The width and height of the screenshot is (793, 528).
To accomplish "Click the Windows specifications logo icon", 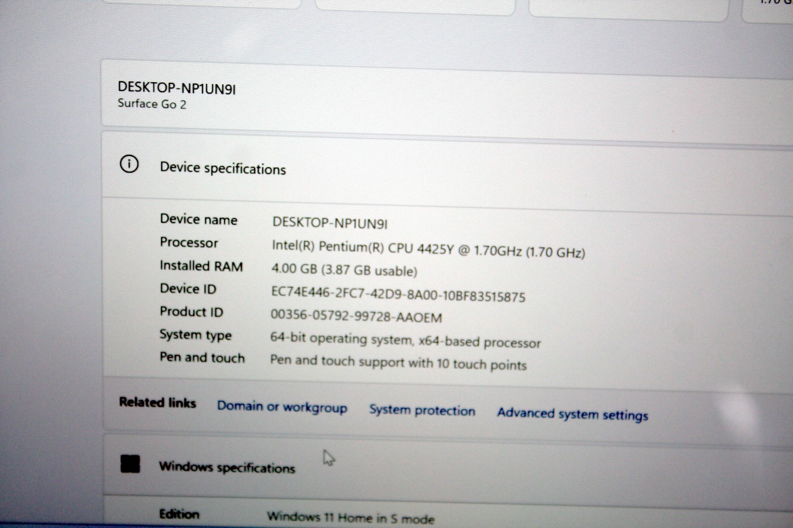I will [x=130, y=464].
